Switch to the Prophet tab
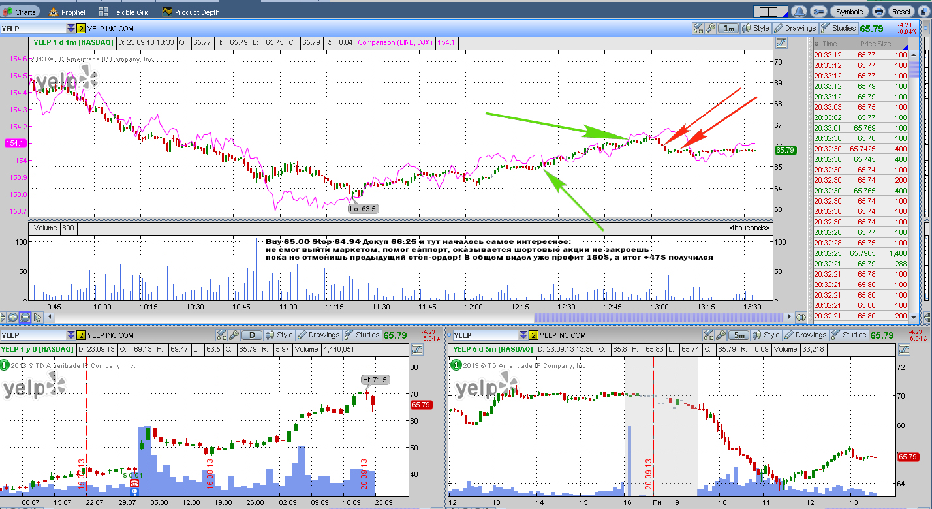 pyautogui.click(x=67, y=12)
